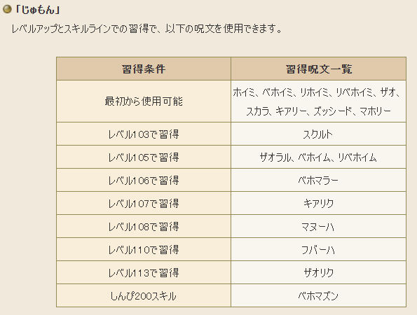This screenshot has height=315, width=417.
Task: Click the レベル110で習得 row label
Action: point(144,249)
